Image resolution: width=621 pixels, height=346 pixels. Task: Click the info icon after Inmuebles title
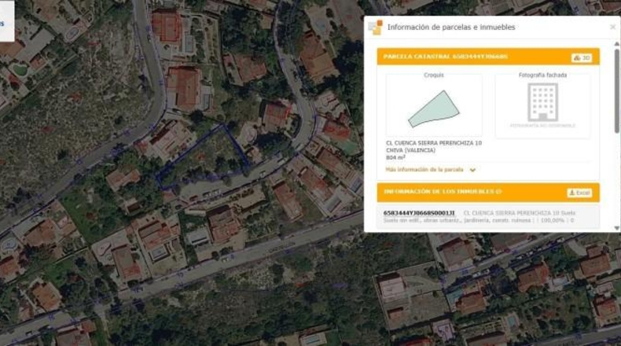coord(498,192)
